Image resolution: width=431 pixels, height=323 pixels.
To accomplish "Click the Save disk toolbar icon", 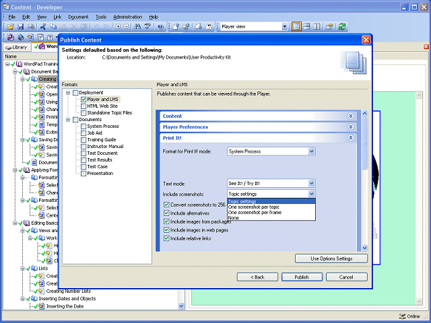I will pyautogui.click(x=21, y=27).
